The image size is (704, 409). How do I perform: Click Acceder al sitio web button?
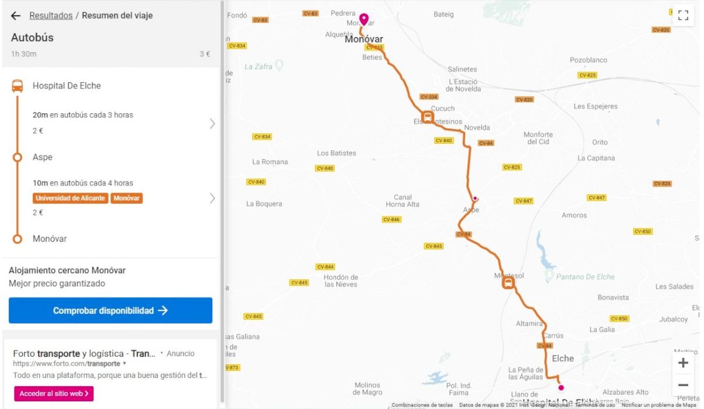[54, 393]
